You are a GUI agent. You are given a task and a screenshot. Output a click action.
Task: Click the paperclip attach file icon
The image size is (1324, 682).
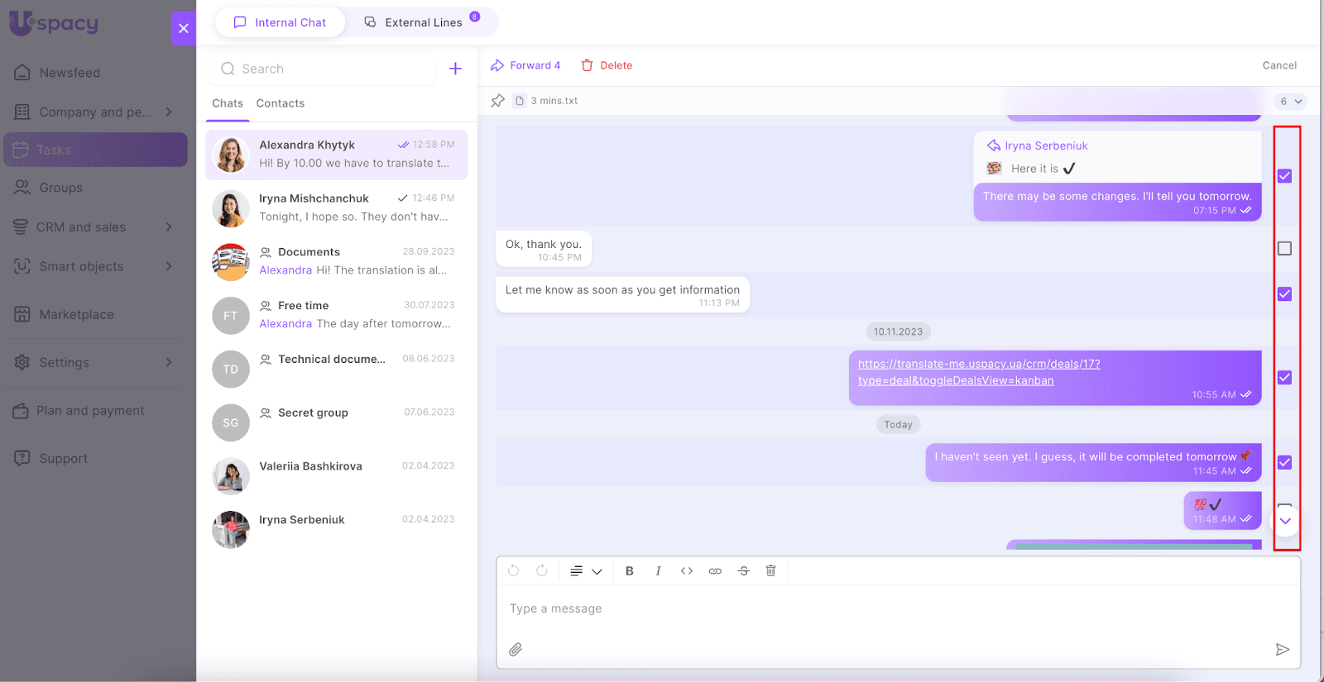pyautogui.click(x=516, y=650)
